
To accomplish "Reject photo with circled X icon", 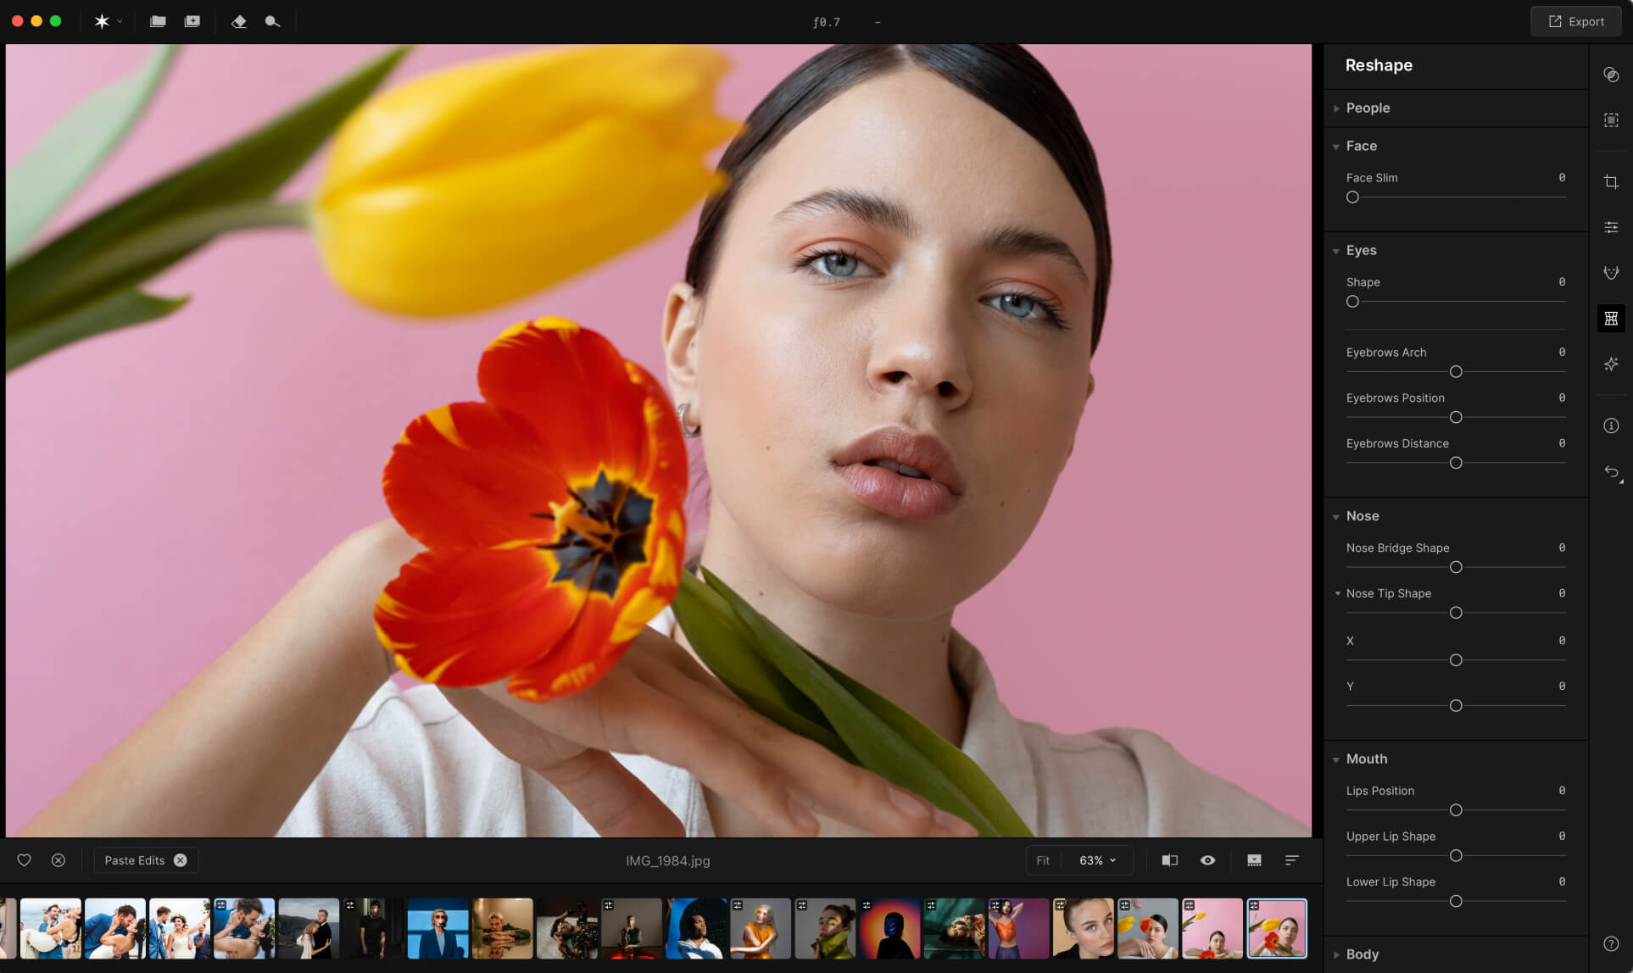I will tap(59, 860).
